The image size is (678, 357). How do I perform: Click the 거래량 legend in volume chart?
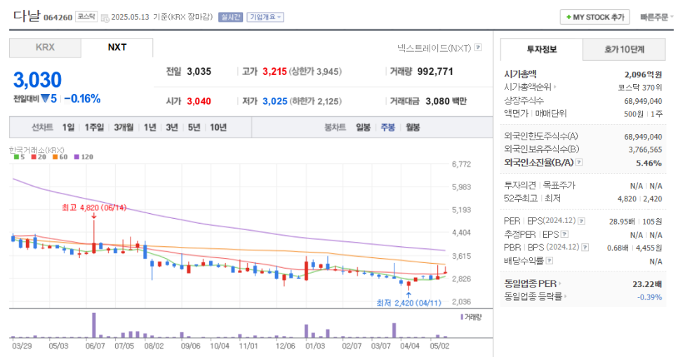(x=472, y=317)
